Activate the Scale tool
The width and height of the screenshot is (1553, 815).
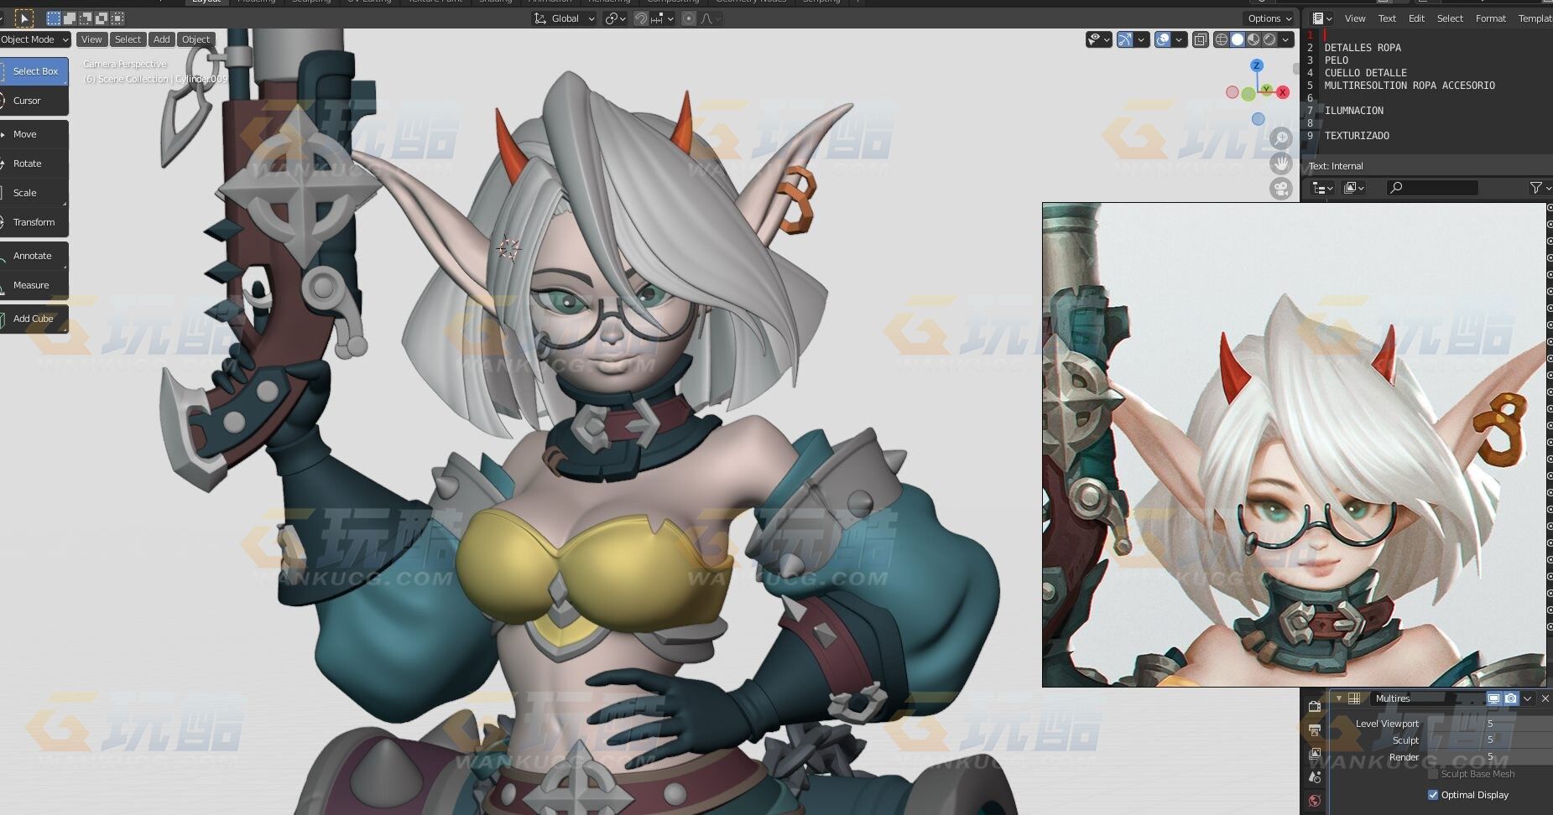[34, 193]
